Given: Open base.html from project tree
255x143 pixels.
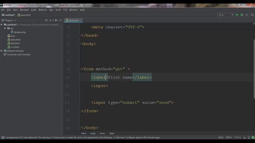Looking at the screenshot, I should click(14, 40).
